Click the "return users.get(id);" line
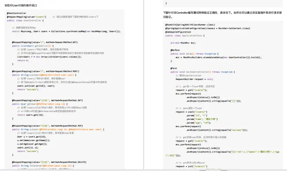This screenshot has height=171, width=287. tap(30, 115)
